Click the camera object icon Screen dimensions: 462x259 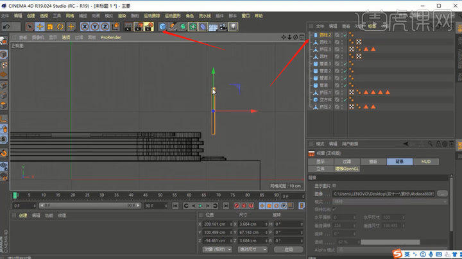point(223,27)
